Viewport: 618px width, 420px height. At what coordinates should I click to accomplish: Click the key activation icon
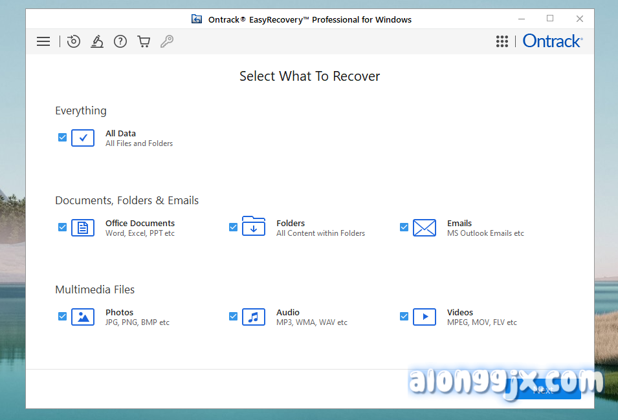tap(167, 41)
